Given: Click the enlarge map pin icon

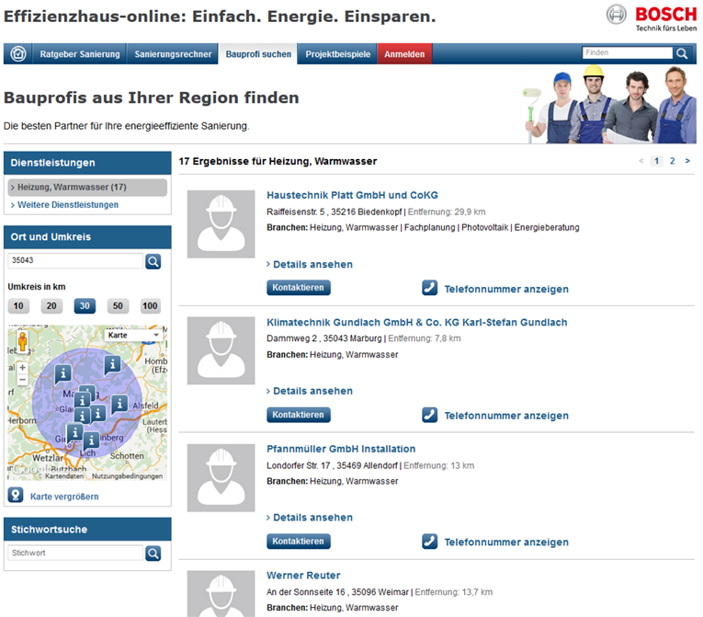Looking at the screenshot, I should click(x=16, y=496).
